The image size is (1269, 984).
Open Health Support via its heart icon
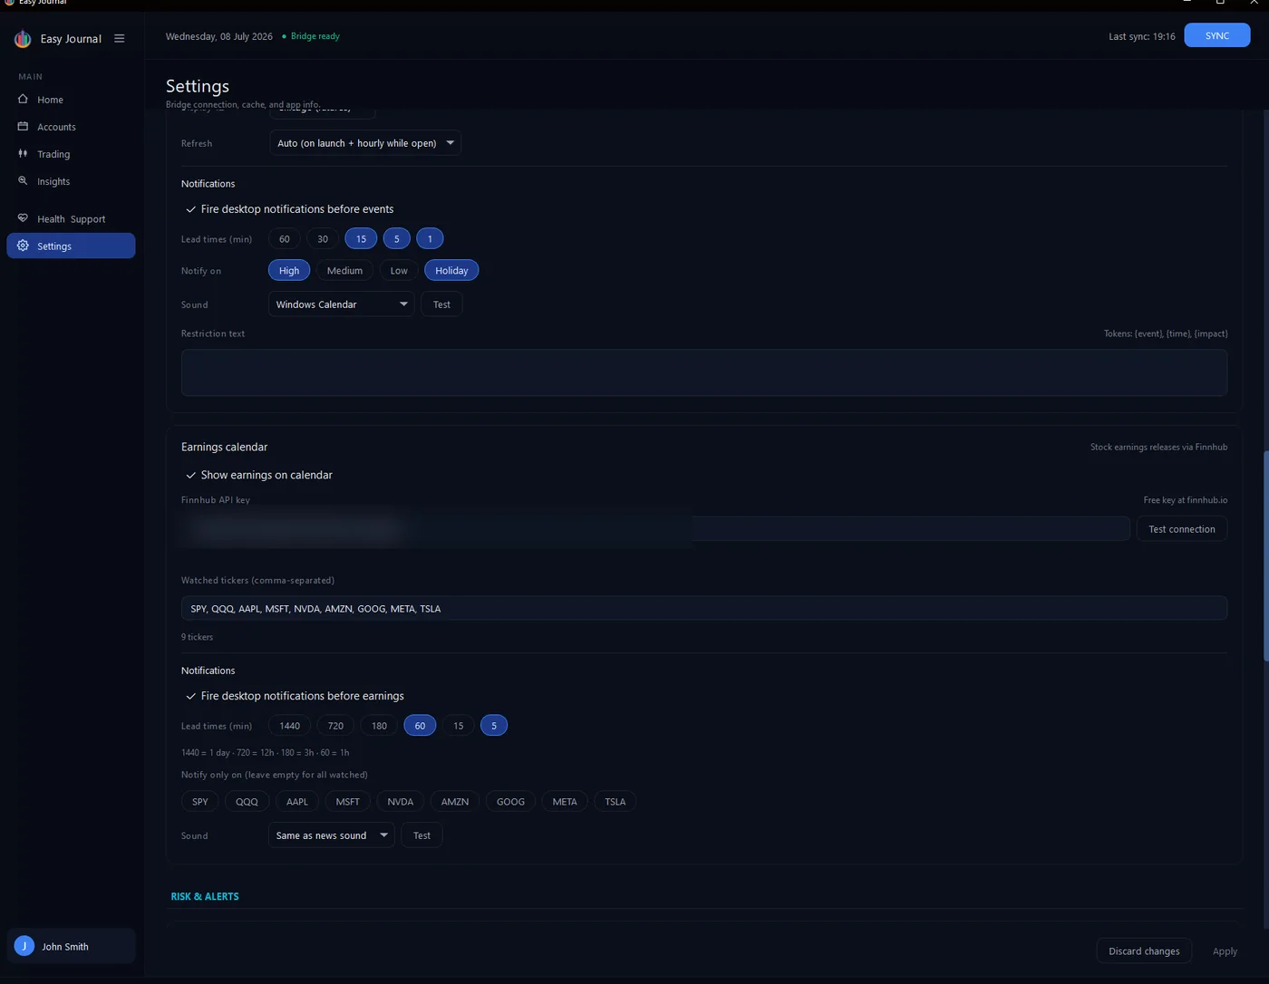[x=23, y=218]
